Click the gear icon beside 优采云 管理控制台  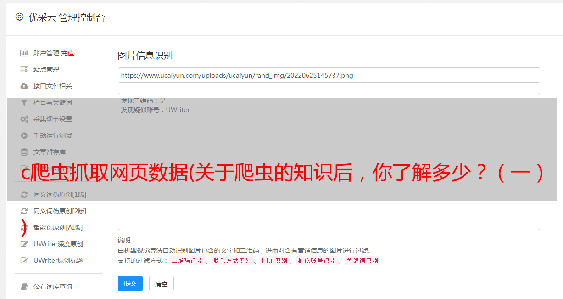point(19,17)
